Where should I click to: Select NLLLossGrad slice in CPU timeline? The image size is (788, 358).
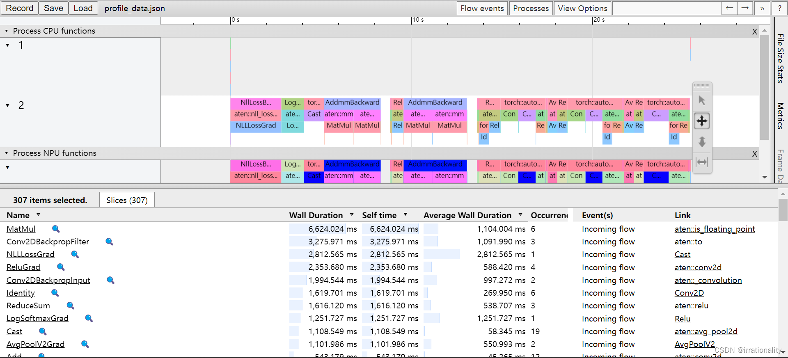(x=256, y=125)
